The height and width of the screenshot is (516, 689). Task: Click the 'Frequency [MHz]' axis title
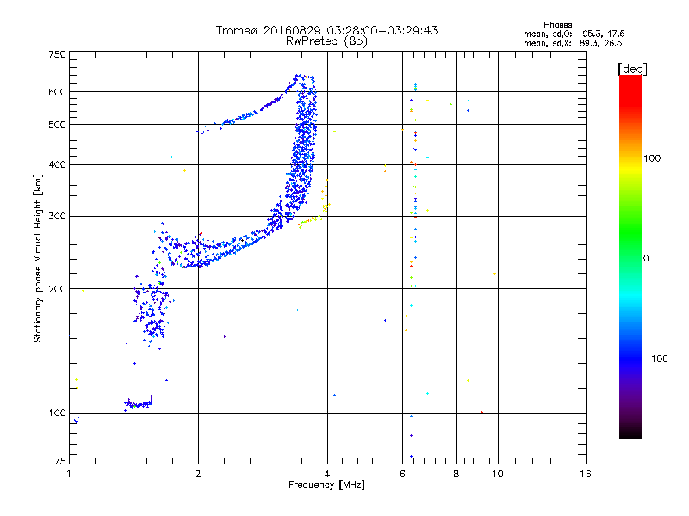coord(326,485)
